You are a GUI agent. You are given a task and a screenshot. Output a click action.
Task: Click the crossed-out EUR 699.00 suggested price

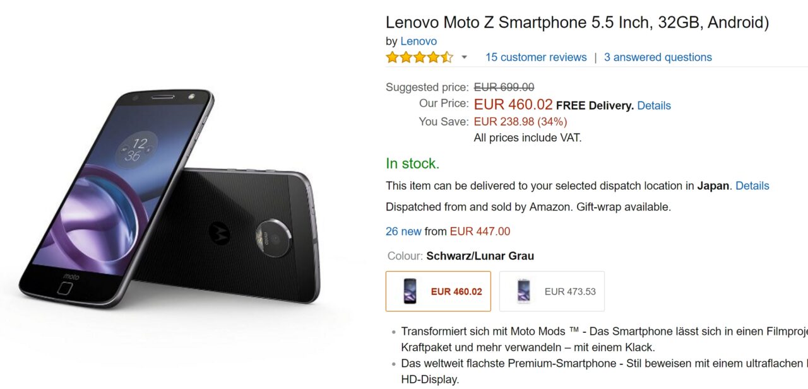coord(504,87)
